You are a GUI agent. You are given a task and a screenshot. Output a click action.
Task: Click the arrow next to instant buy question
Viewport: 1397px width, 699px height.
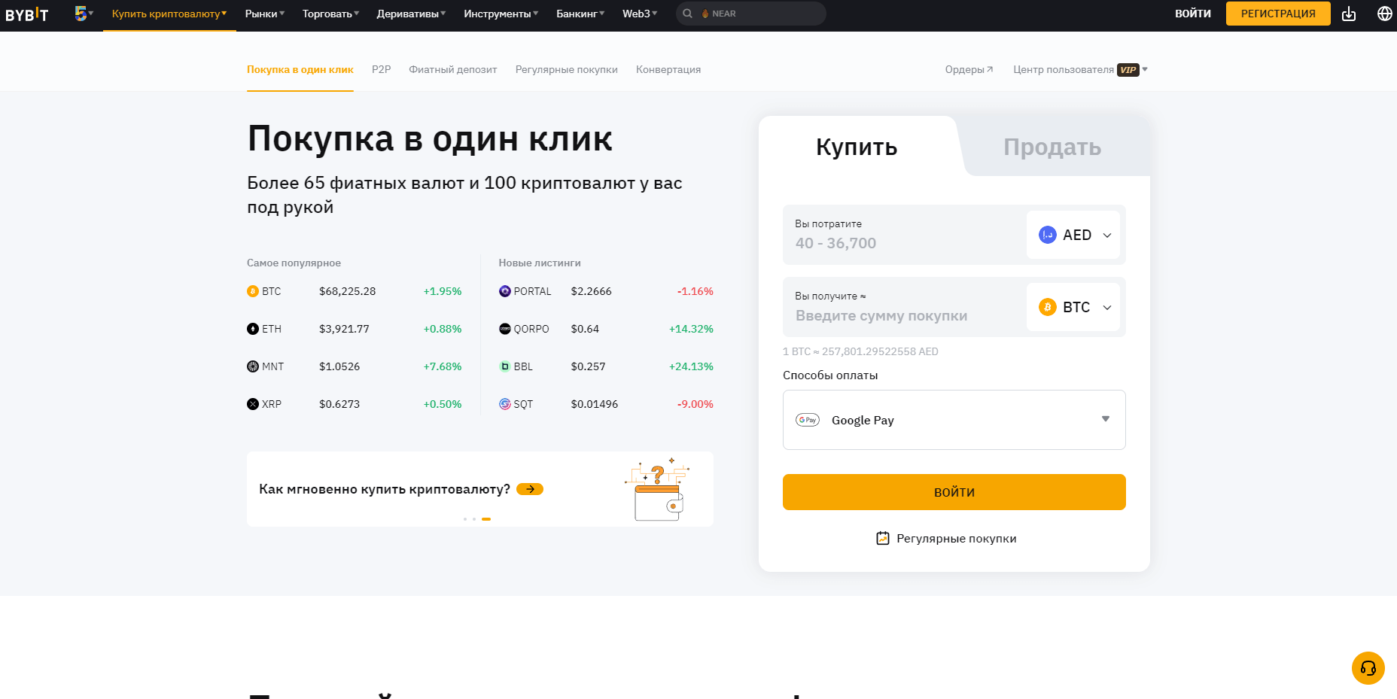pyautogui.click(x=530, y=489)
